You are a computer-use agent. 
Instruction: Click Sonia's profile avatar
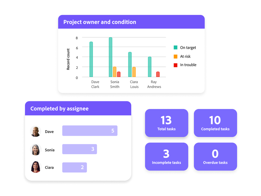pos(35,150)
